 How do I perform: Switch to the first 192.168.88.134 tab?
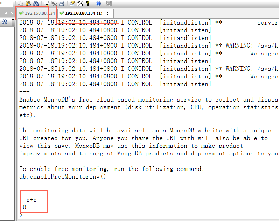37,13
